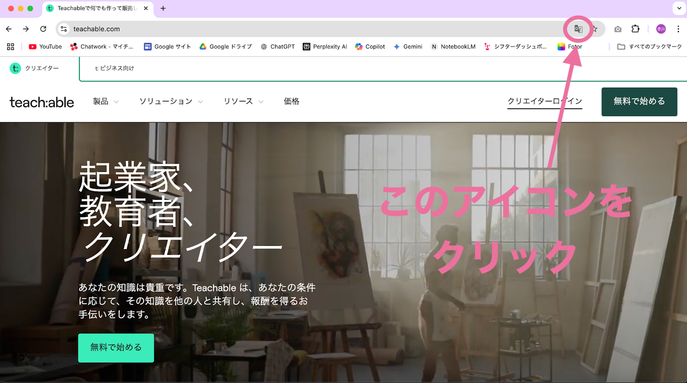Open the Chatwork bookmark
The height and width of the screenshot is (383, 687).
[102, 47]
